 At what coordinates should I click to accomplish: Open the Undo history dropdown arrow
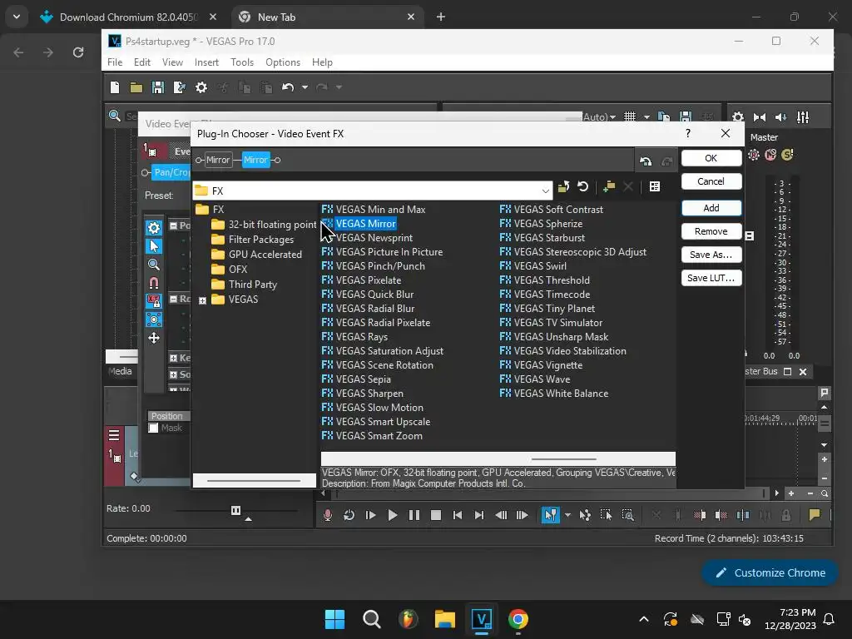click(x=305, y=87)
